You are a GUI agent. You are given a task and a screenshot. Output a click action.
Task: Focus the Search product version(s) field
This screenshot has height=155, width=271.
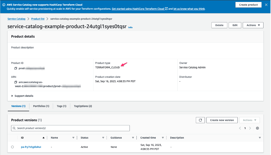pyautogui.click(x=70, y=128)
